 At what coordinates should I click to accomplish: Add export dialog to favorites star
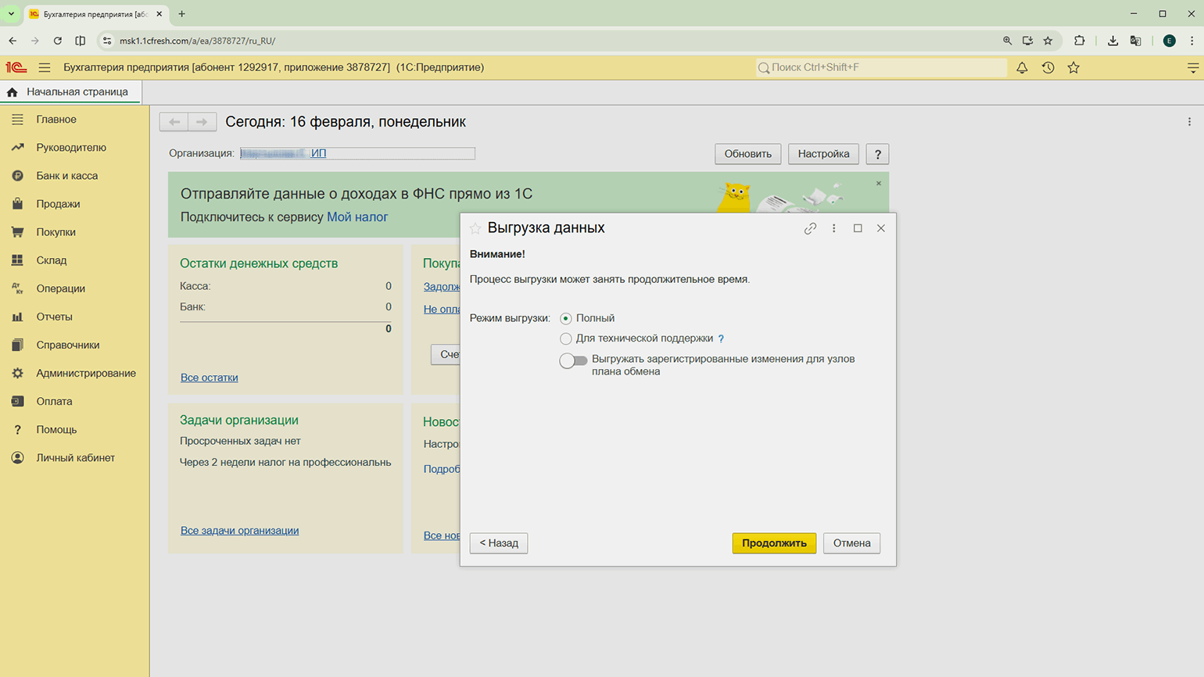coord(475,228)
